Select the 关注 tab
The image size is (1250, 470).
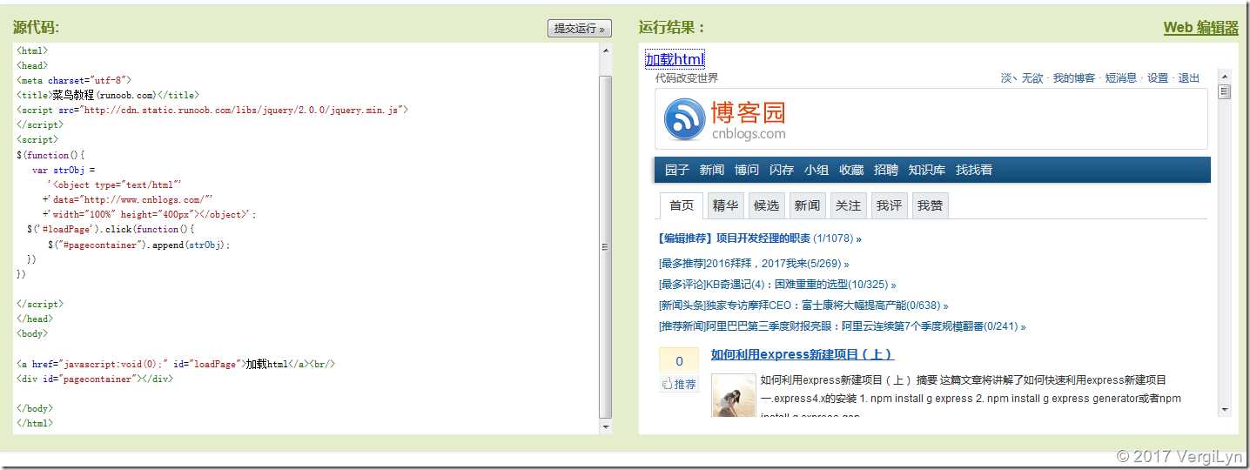pos(848,205)
